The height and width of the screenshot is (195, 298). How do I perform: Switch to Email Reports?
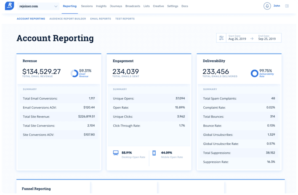[x=100, y=19]
